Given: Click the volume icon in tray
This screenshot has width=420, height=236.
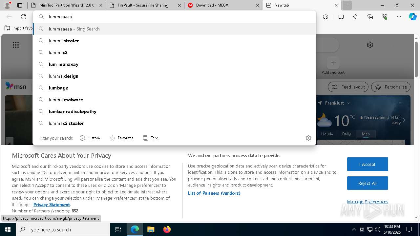Looking at the screenshot, I should 378,229.
